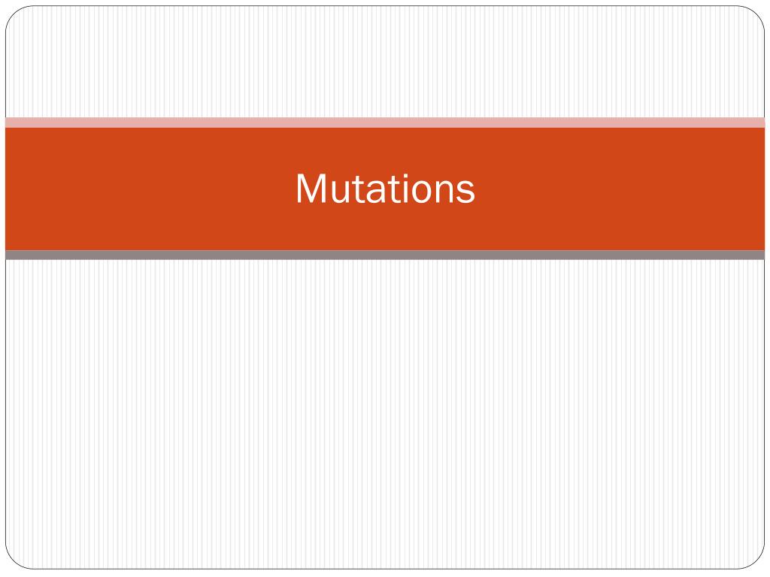Screen dimensions: 770x577
Task: Select the capital M in Mutations
Action: point(311,189)
